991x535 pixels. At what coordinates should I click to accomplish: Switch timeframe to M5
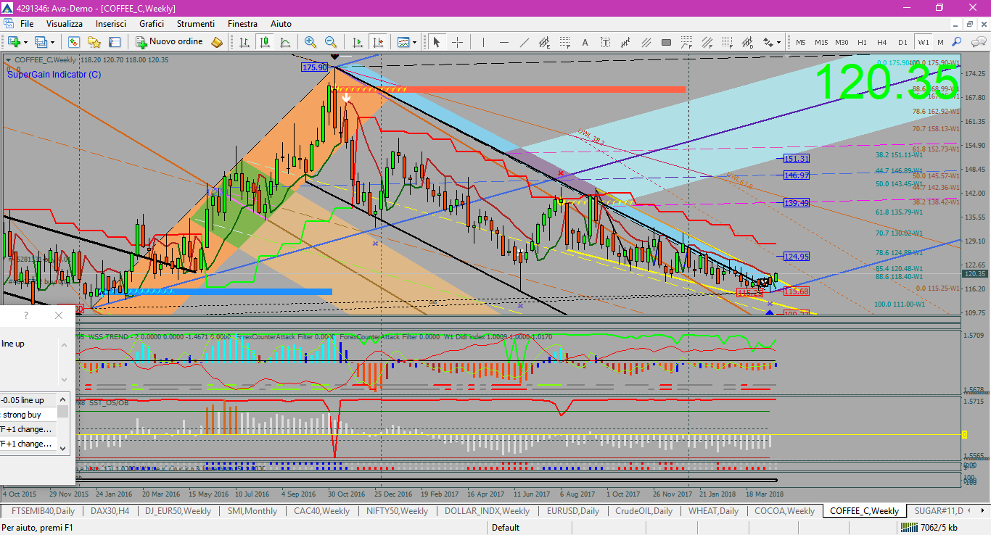(801, 42)
